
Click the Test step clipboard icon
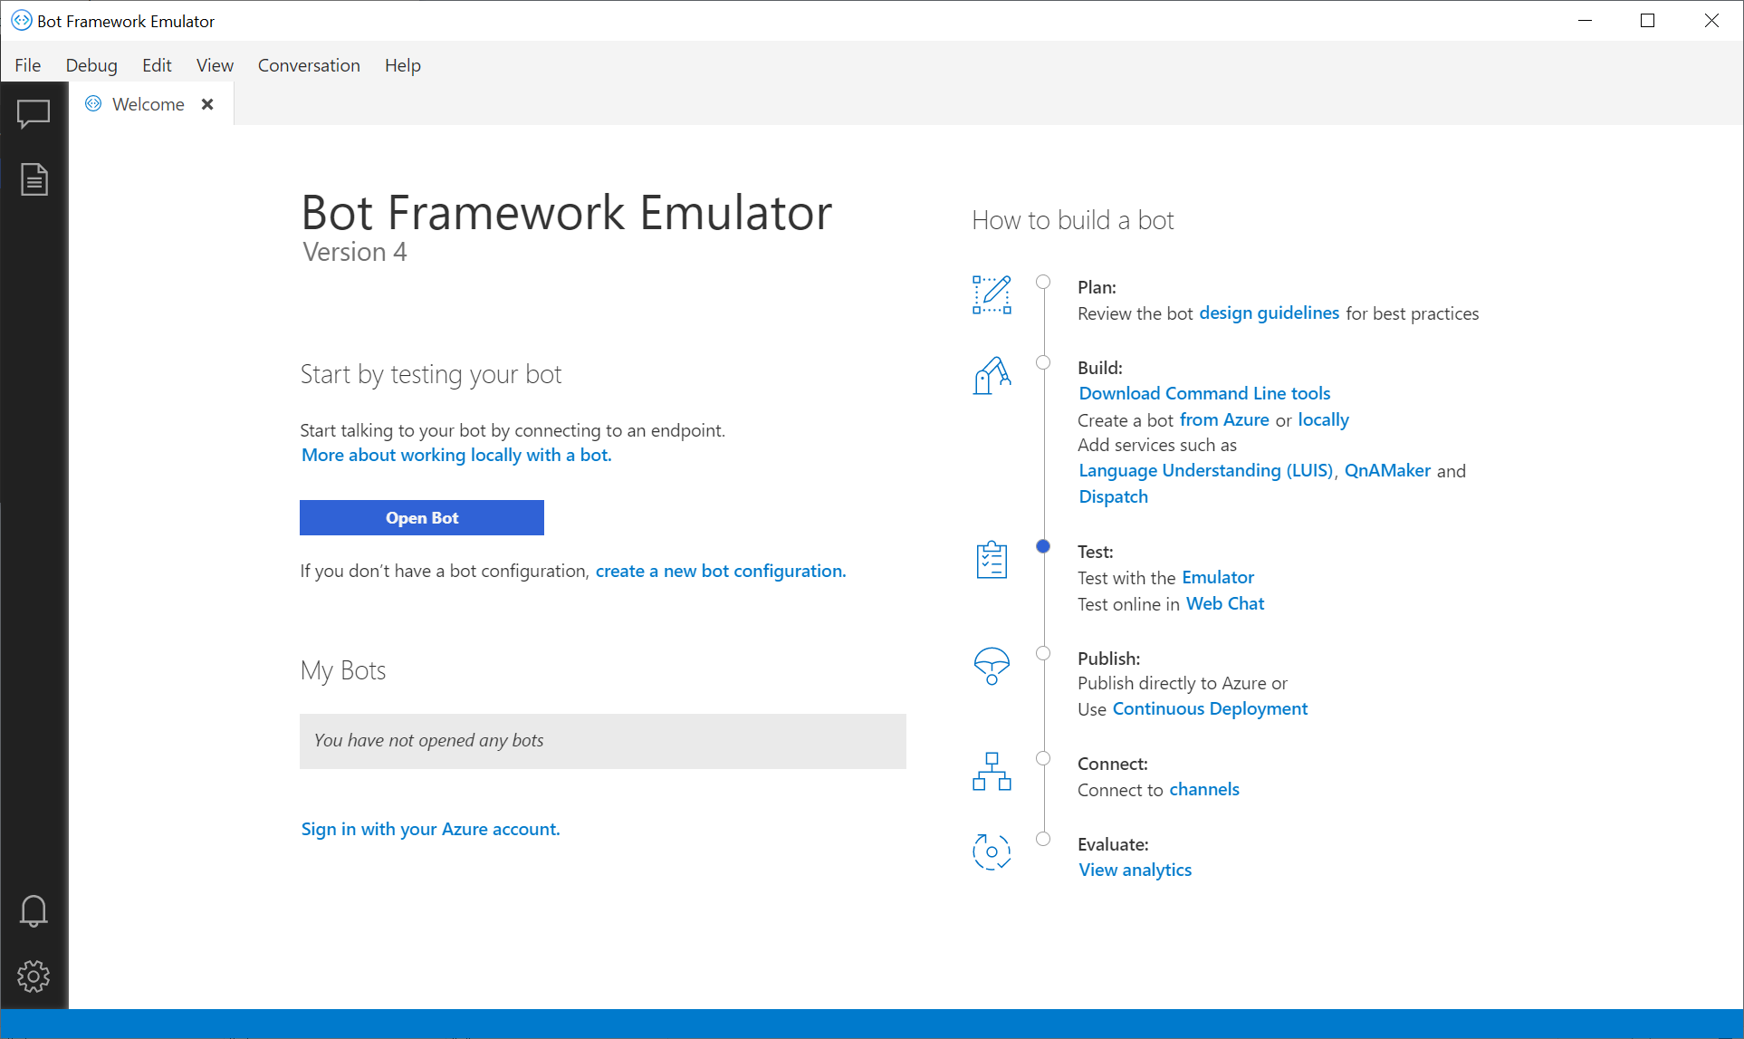point(992,562)
